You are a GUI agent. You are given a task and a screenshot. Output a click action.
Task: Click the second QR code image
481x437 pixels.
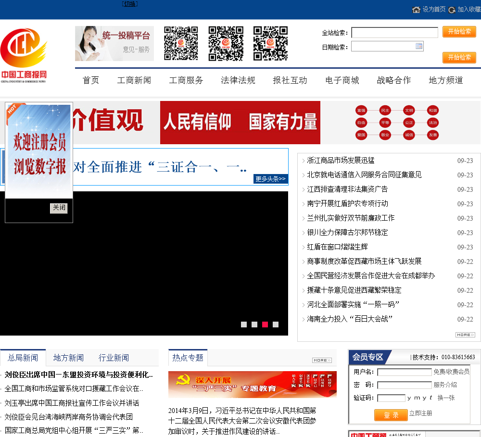point(226,43)
